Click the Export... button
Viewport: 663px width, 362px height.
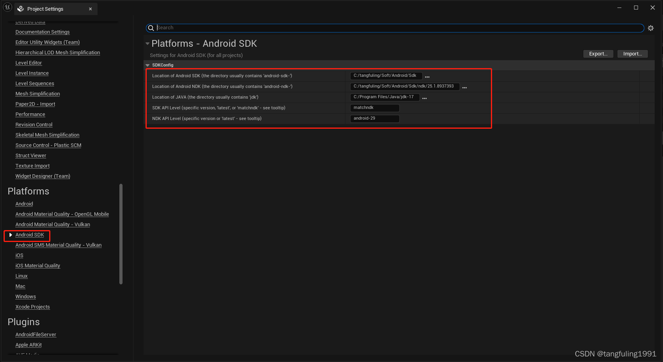click(x=598, y=54)
